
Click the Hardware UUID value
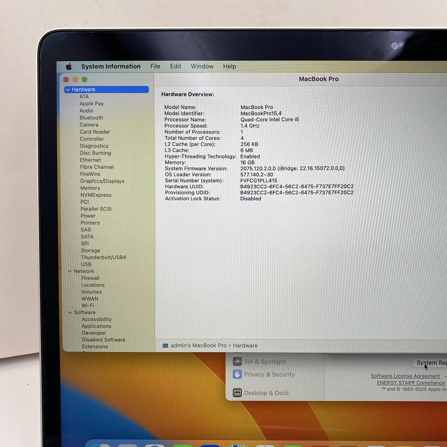[x=297, y=187]
